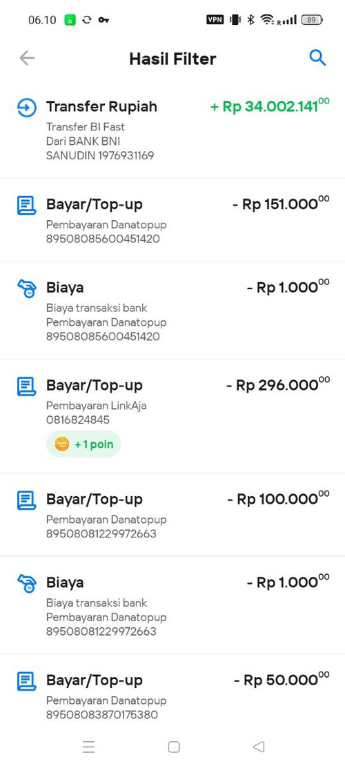The image size is (345, 768).
Task: Tap the first Biaya fee icon
Action: pyautogui.click(x=27, y=288)
